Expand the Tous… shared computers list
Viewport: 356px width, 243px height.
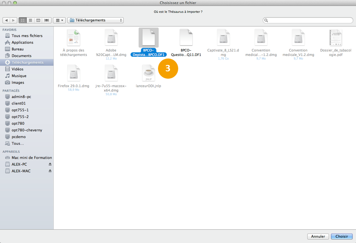(18, 144)
